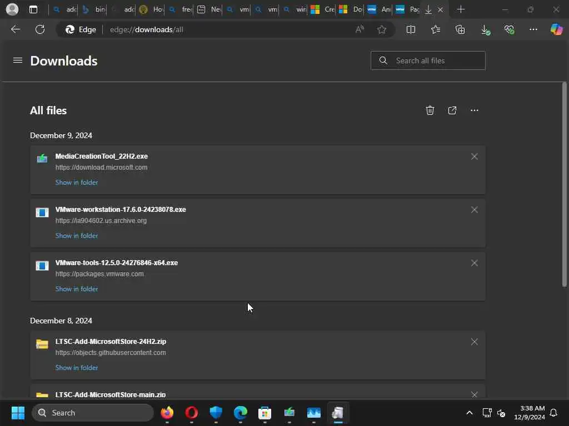Click the taskbar Search box
This screenshot has height=426, width=569.
93,413
